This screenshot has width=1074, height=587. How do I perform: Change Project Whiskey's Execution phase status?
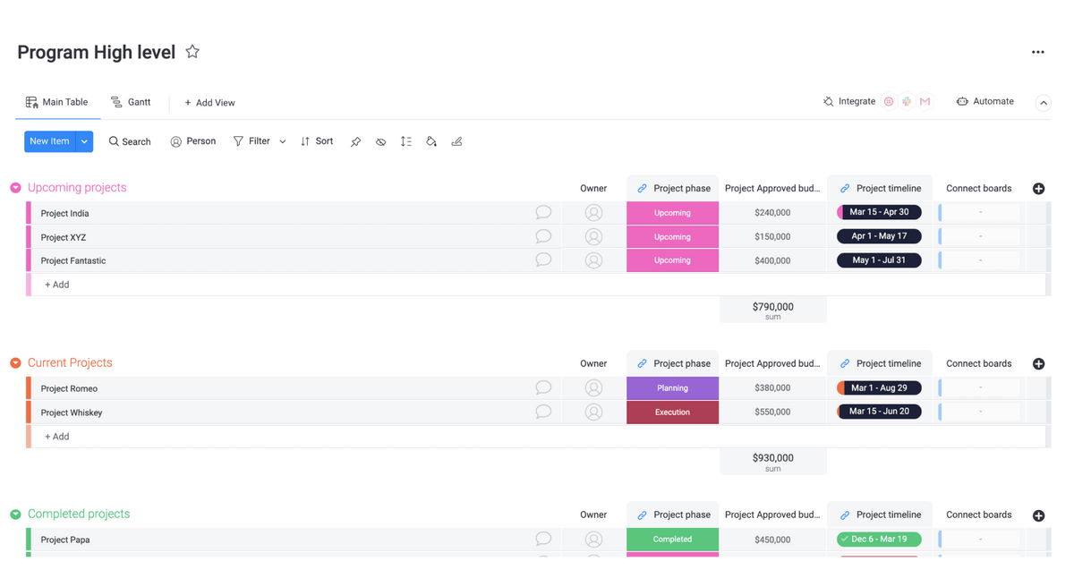tap(672, 413)
